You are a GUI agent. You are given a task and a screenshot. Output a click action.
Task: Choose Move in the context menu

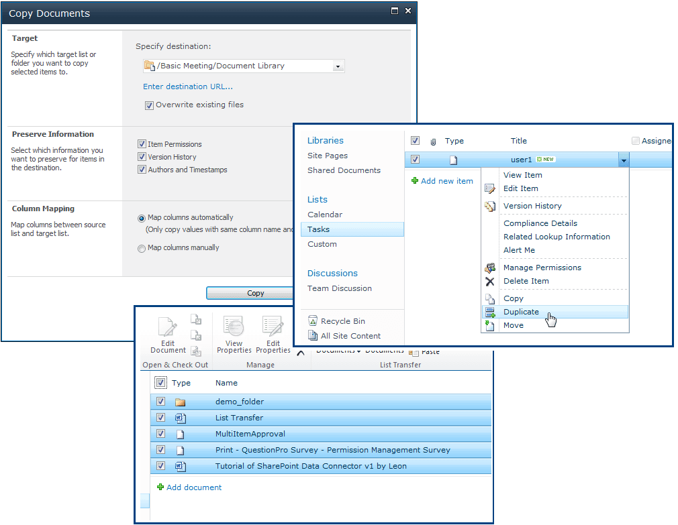tap(514, 326)
